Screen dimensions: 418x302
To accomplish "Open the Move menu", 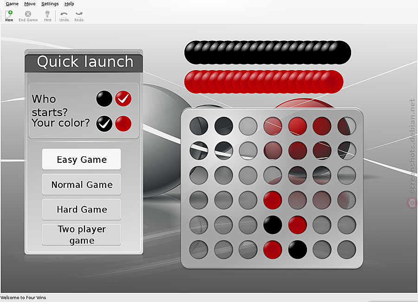I will point(30,4).
